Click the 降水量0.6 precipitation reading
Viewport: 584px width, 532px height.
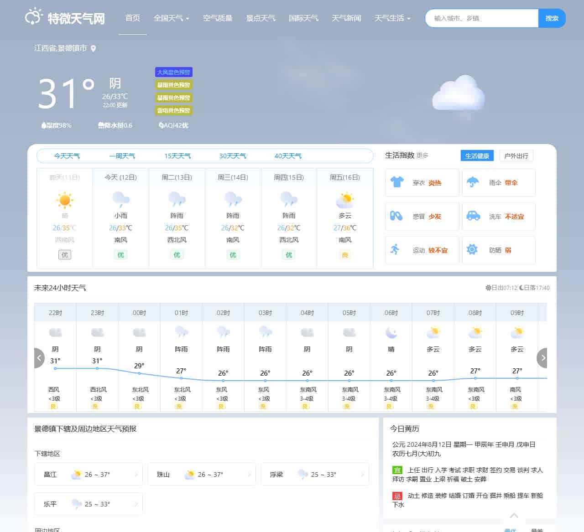[x=115, y=125]
